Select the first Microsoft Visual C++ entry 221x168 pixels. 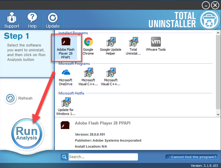(x=88, y=77)
